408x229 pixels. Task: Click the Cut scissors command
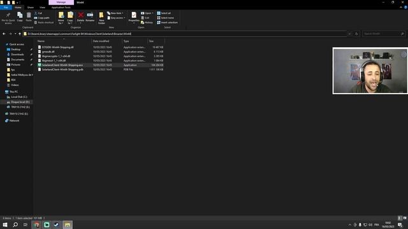pos(38,13)
